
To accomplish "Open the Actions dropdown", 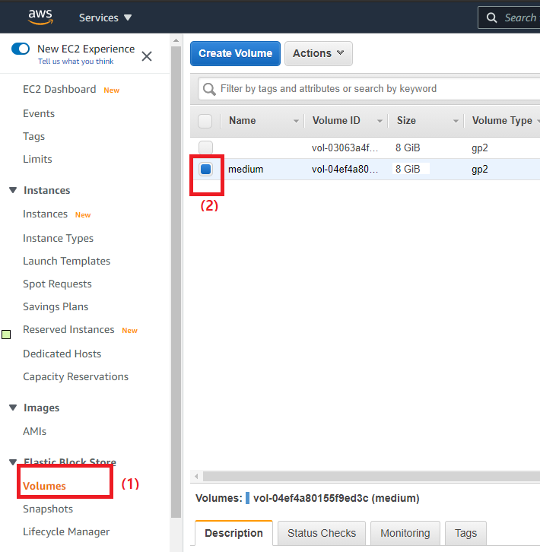I will click(319, 53).
